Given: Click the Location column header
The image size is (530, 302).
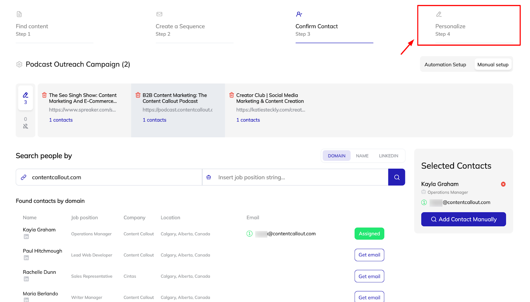Looking at the screenshot, I should click(170, 218).
